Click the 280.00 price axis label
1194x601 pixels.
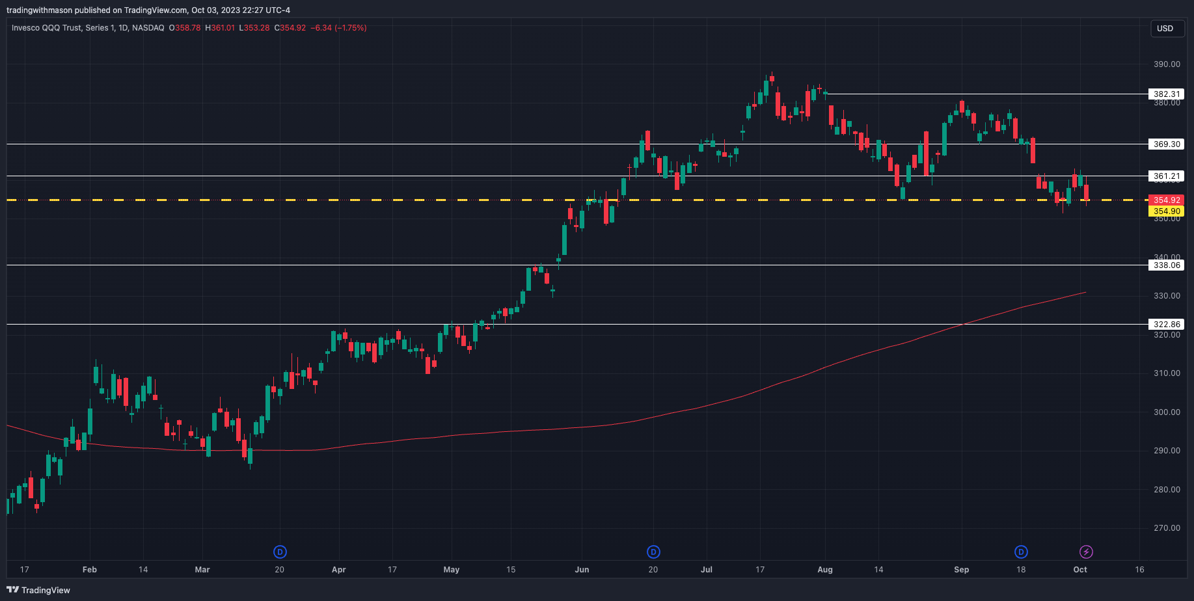[x=1167, y=490]
